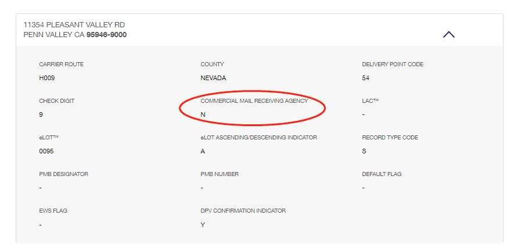Click the PMB Number label
Screen dimensions: 507x251
tap(220, 174)
